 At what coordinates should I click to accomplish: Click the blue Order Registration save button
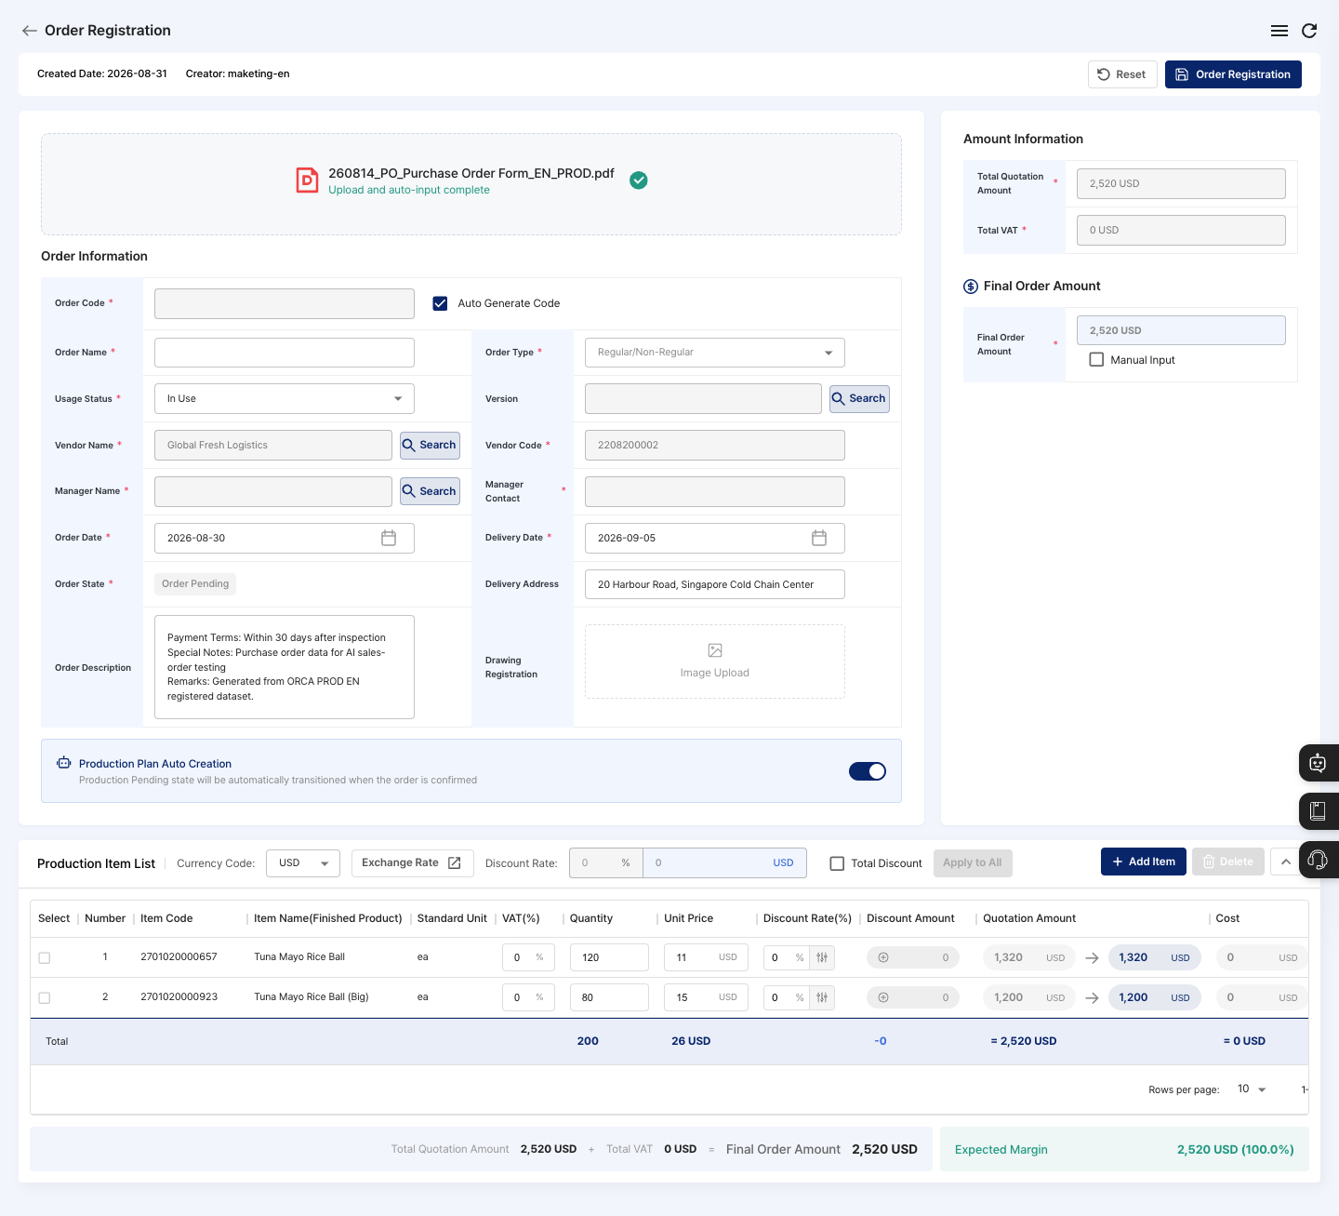[x=1233, y=74]
